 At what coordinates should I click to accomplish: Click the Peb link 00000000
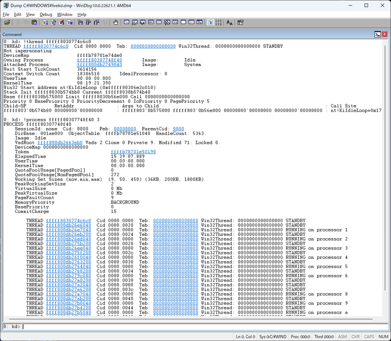point(125,129)
